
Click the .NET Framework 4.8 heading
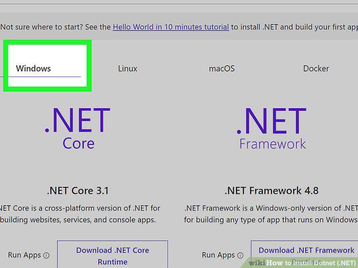(271, 190)
